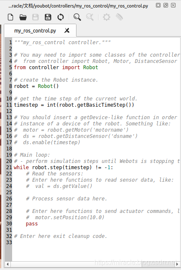The image size is (181, 270).
Task: Click the Clean brush icon
Action: [119, 17]
